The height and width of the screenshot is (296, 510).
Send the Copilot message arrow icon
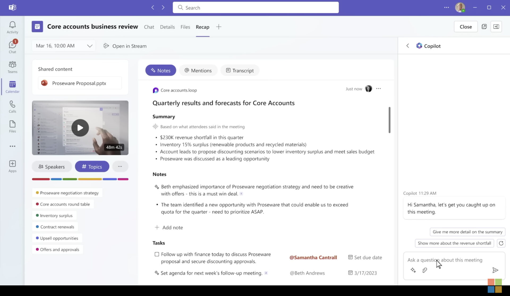495,270
